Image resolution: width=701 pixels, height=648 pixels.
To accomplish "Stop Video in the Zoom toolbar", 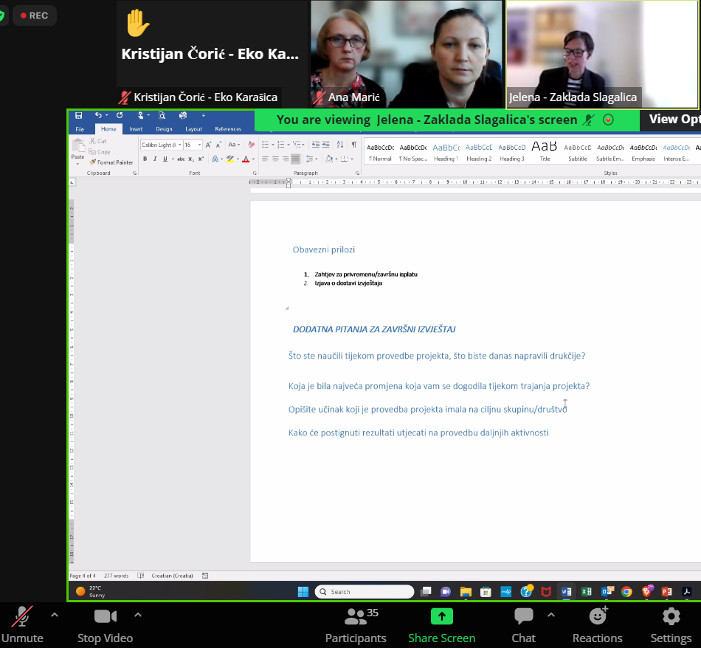I will tap(105, 624).
